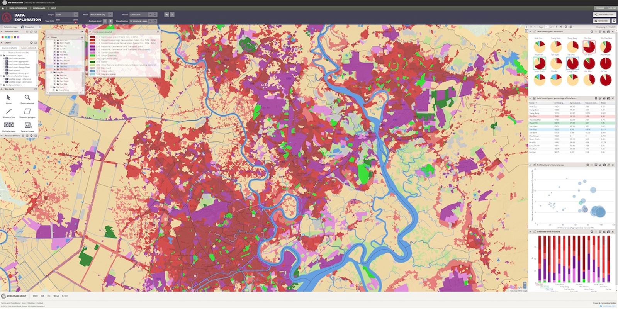Image resolution: width=618 pixels, height=309 pixels.
Task: Click the refresh icon next to Visualization
Action: 155,21
